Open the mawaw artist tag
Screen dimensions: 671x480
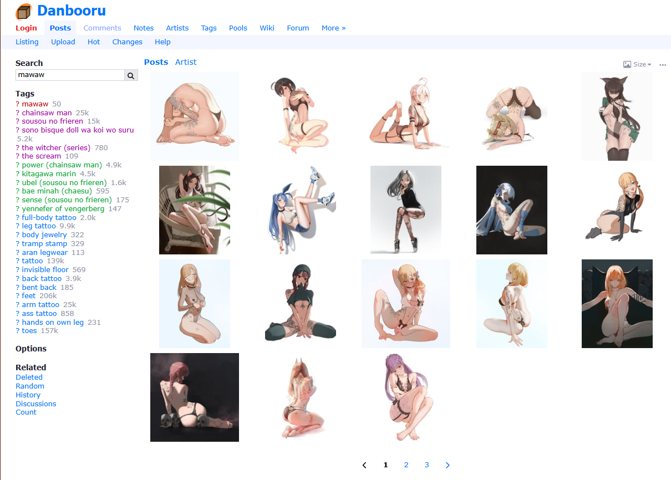click(35, 104)
